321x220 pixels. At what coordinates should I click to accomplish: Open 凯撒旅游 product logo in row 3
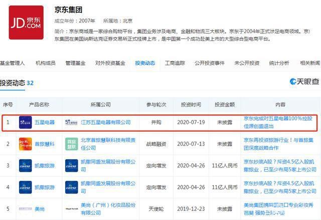pos(26,165)
